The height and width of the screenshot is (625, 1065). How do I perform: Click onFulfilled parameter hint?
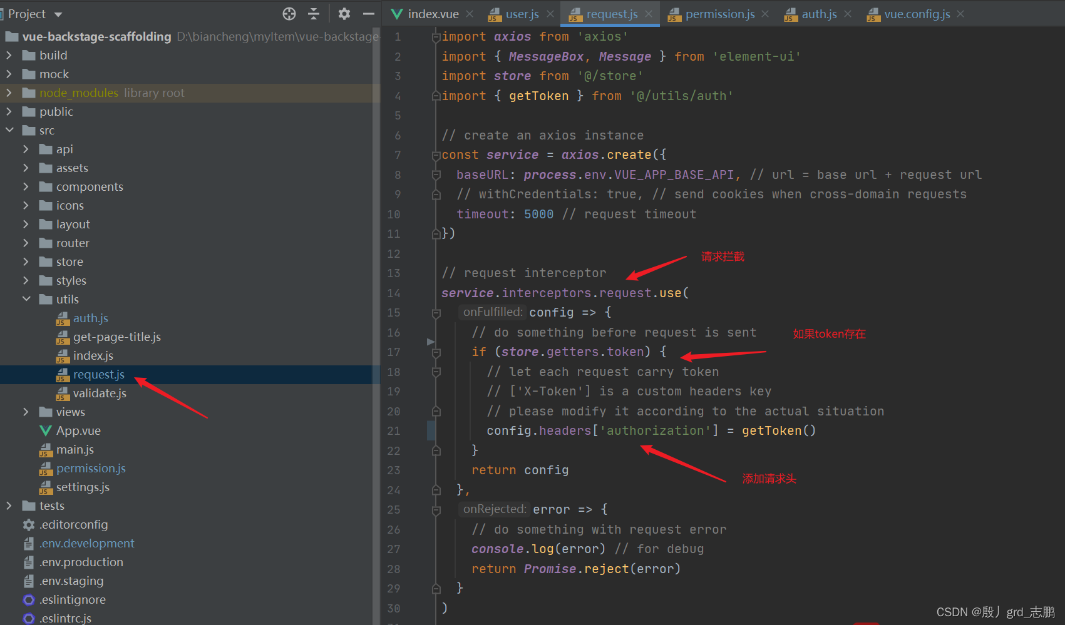[x=492, y=312]
